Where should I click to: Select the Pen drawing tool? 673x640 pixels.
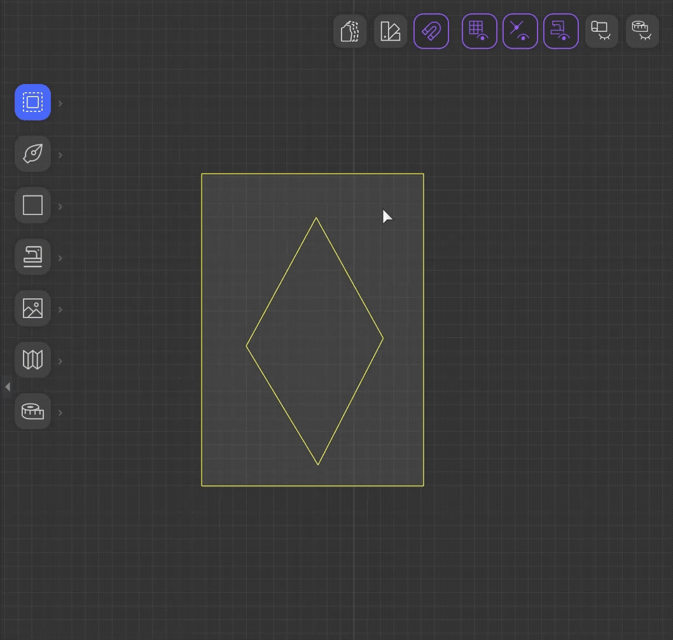[32, 154]
